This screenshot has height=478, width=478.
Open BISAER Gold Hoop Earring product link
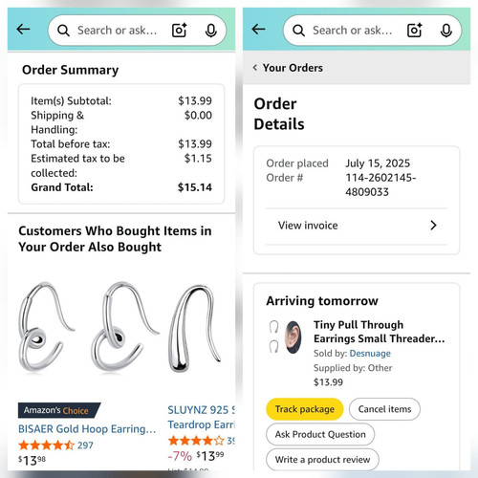tap(87, 429)
